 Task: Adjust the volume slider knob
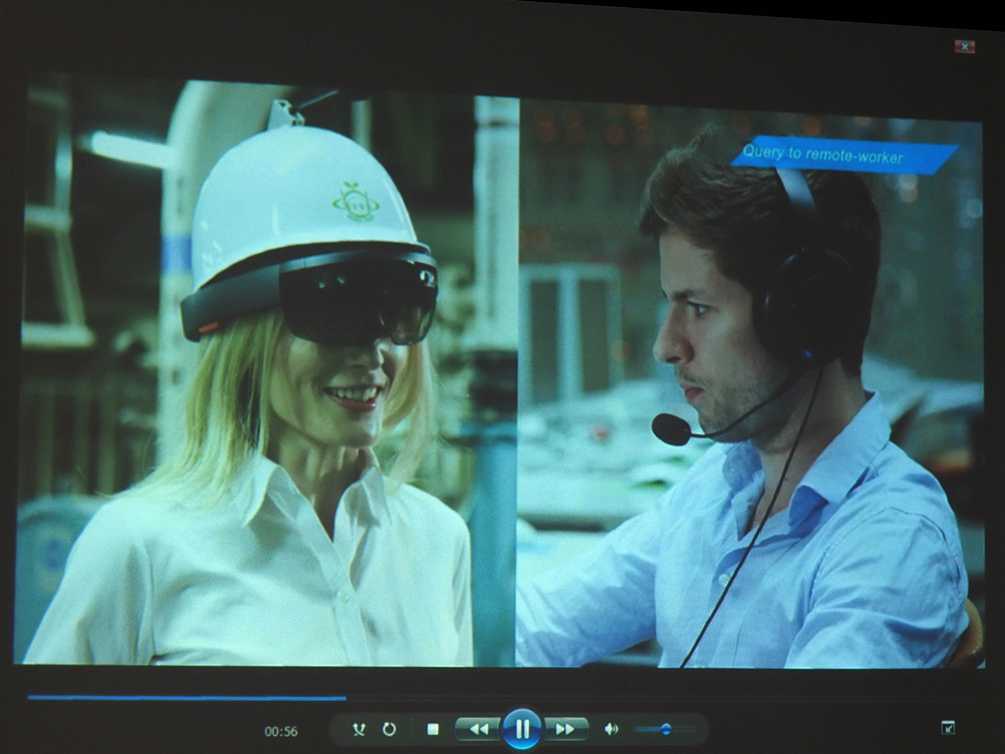click(x=666, y=729)
